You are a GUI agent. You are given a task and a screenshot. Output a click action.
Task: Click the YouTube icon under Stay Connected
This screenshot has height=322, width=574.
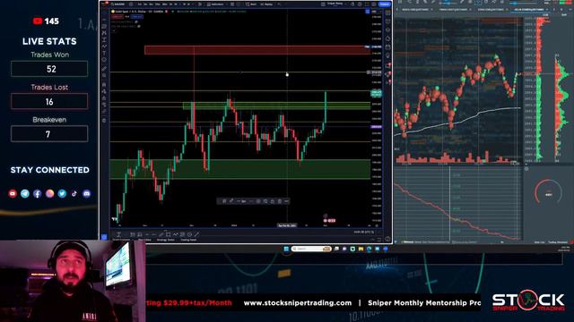click(x=13, y=193)
